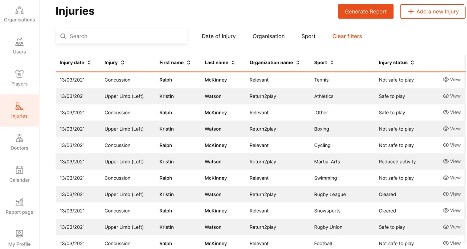The height and width of the screenshot is (249, 467).
Task: Open Players jersey icon in sidebar
Action: point(19,74)
